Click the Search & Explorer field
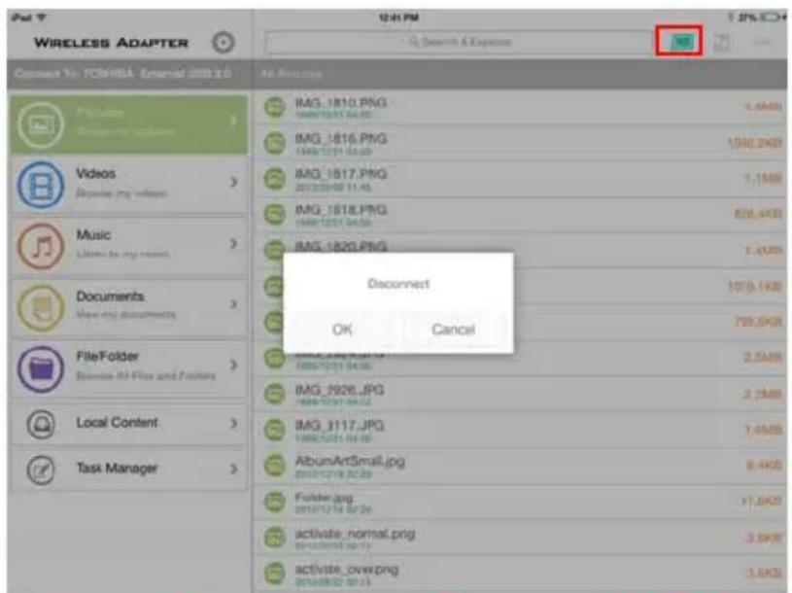This screenshot has height=593, width=792. [458, 42]
